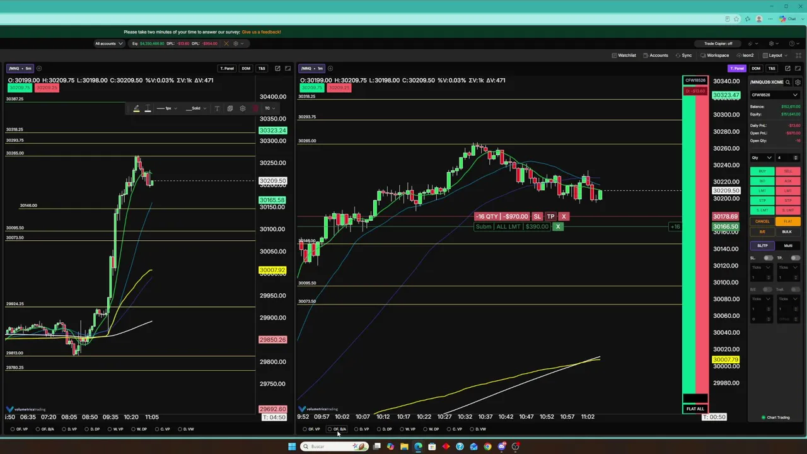The height and width of the screenshot is (454, 807).
Task: Open the Accounts panel
Action: (x=656, y=55)
